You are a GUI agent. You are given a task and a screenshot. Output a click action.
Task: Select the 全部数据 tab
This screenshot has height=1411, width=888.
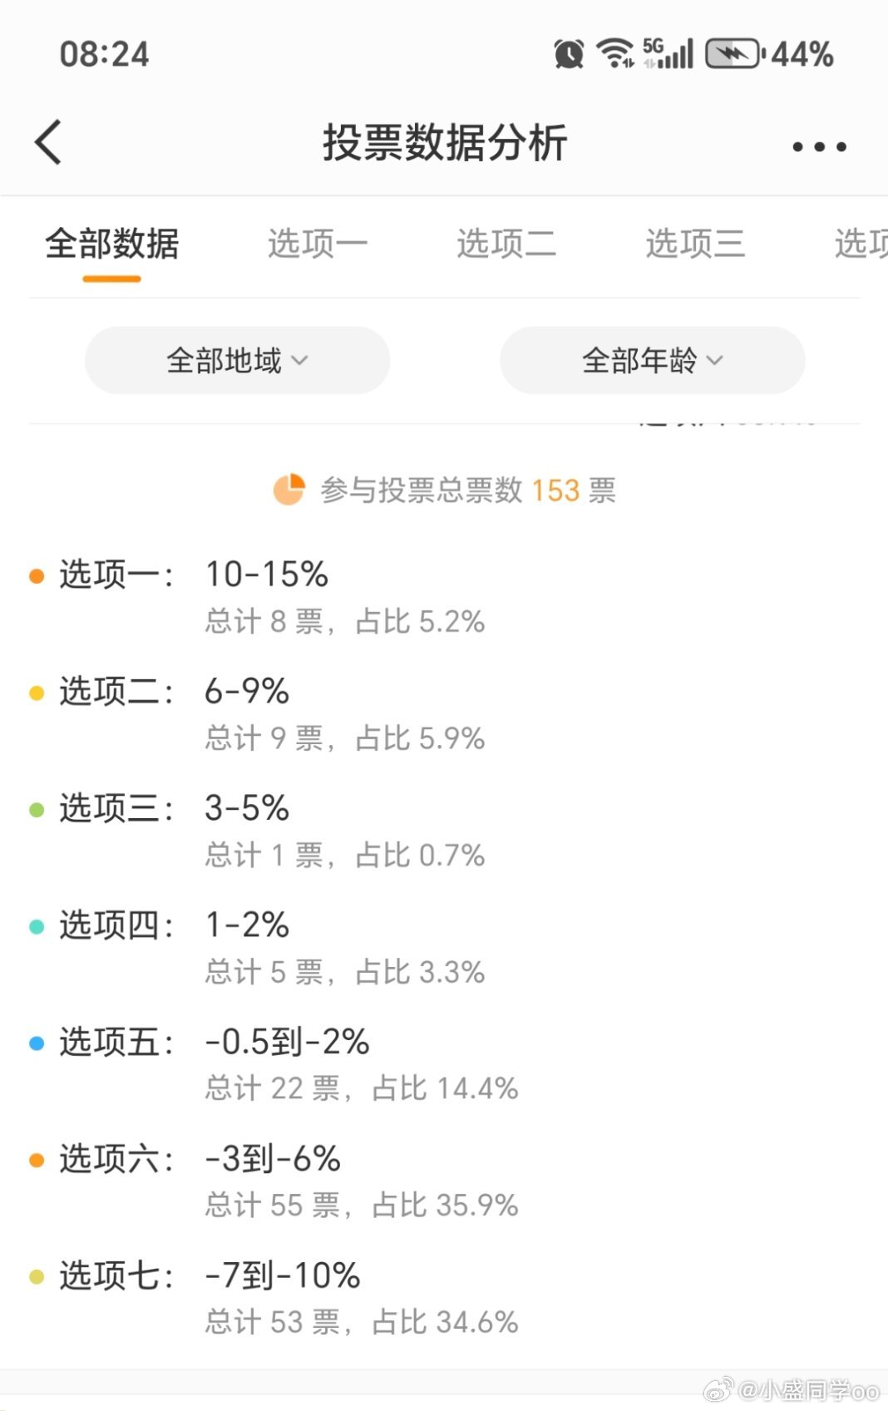111,244
